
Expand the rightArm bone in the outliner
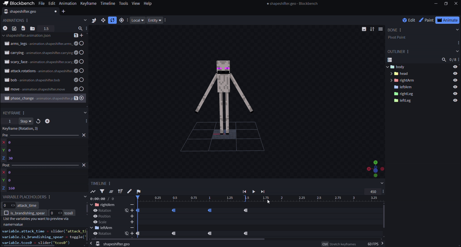[x=391, y=80]
